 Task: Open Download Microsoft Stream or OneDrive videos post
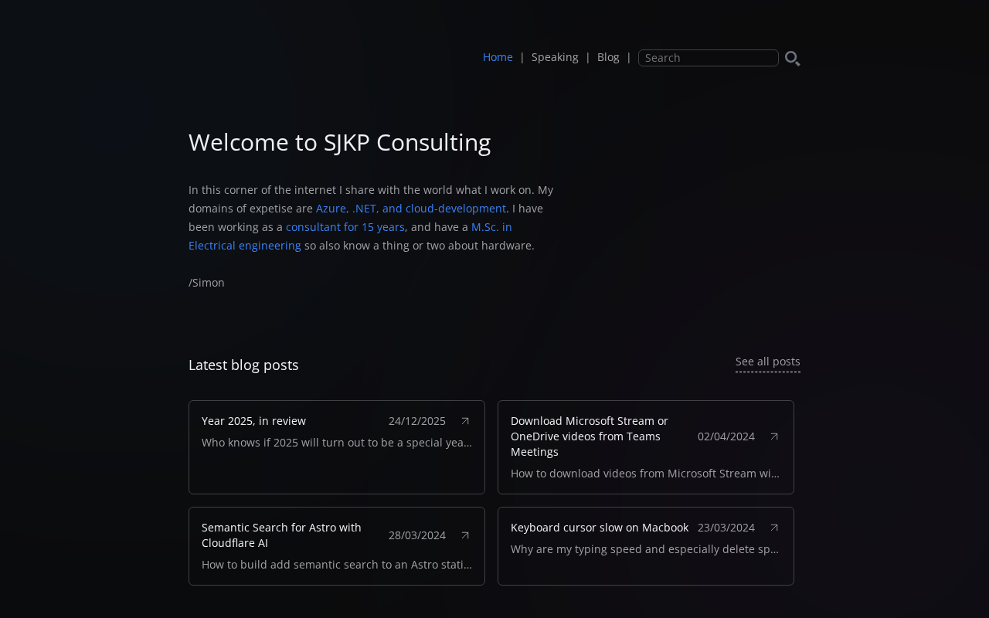click(590, 436)
